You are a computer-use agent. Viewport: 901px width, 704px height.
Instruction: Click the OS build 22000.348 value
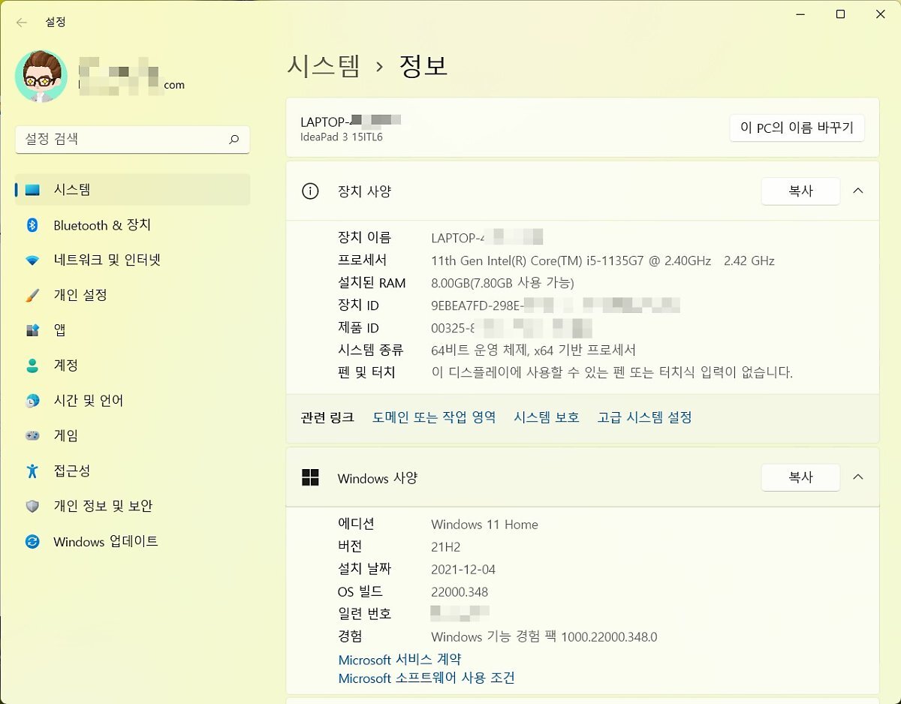point(460,592)
